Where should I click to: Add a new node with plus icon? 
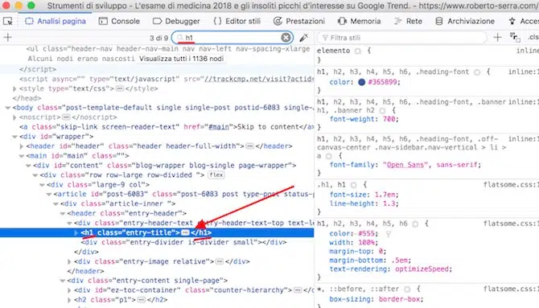tap(7, 38)
